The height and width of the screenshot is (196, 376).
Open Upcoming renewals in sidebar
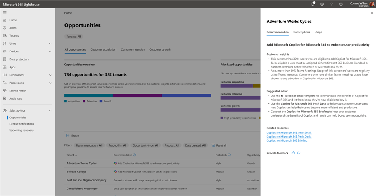point(21,130)
